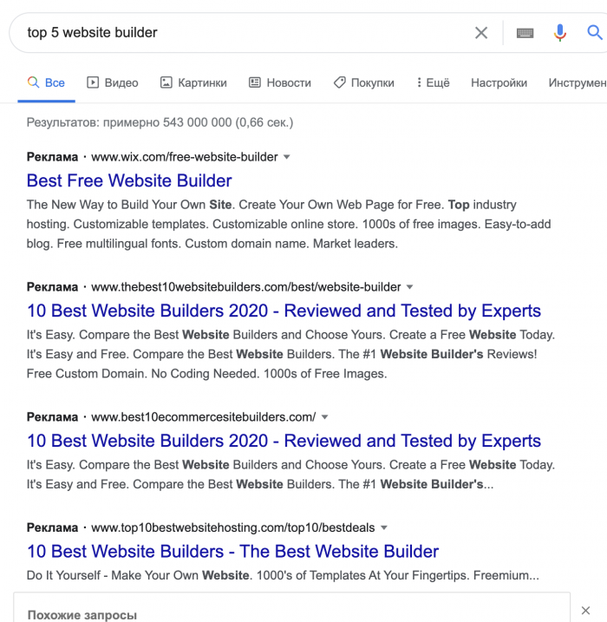Open Настройки in the search toolbar
The image size is (607, 622).
click(499, 82)
